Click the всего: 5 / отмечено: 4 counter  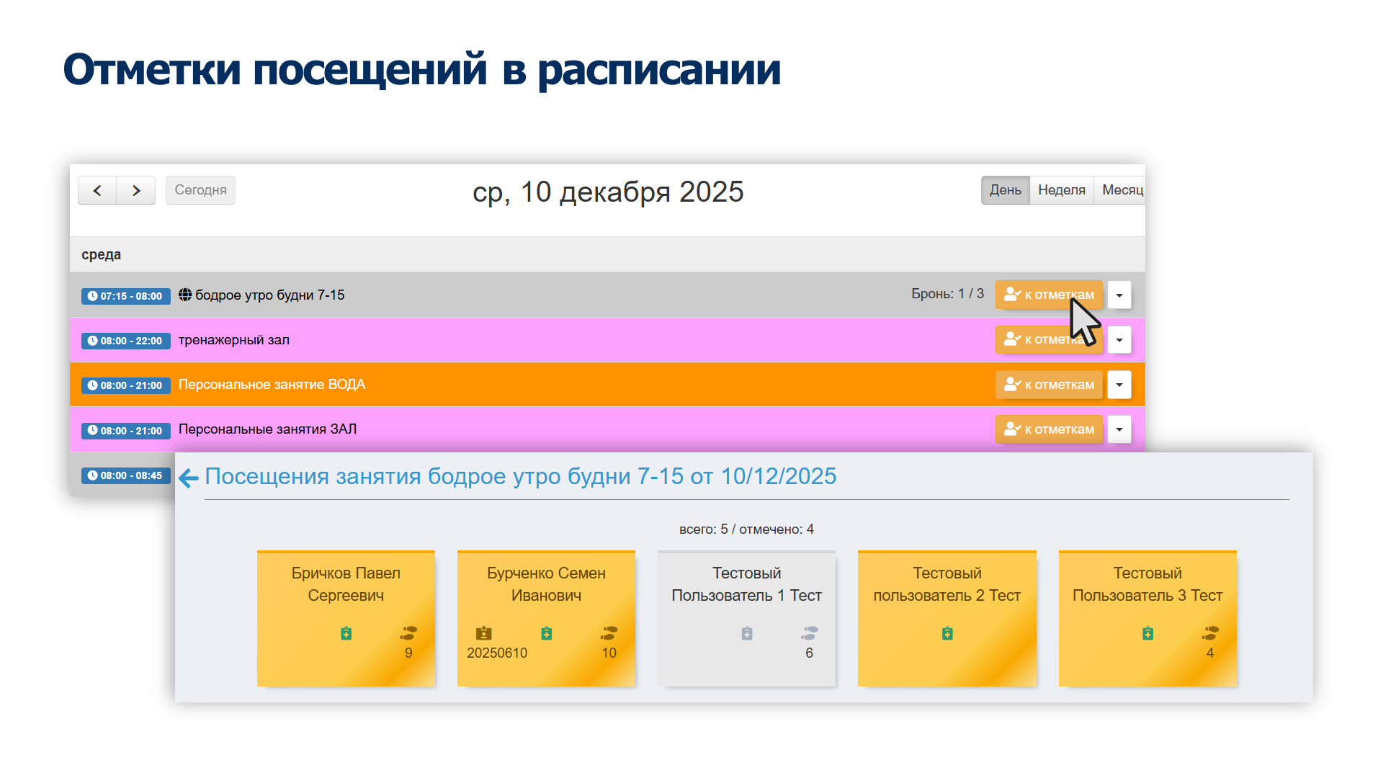pyautogui.click(x=746, y=529)
